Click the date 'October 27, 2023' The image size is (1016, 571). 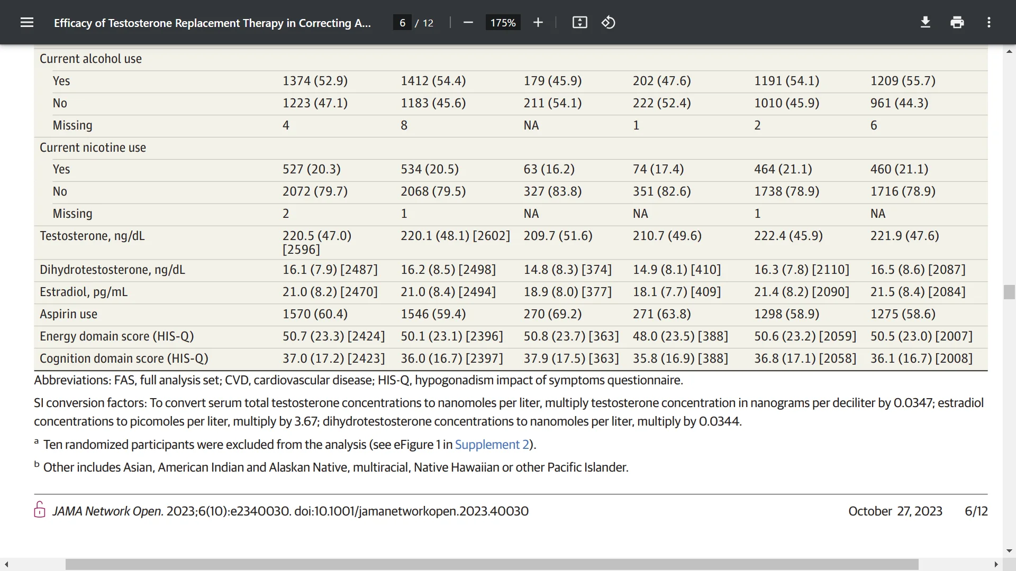[x=895, y=511]
